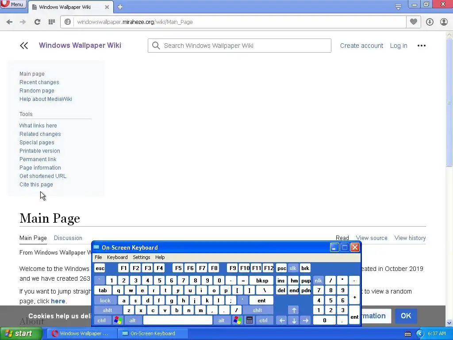Switch to On-Screen Keyboard taskbar button
453x340 pixels.
pyautogui.click(x=153, y=333)
